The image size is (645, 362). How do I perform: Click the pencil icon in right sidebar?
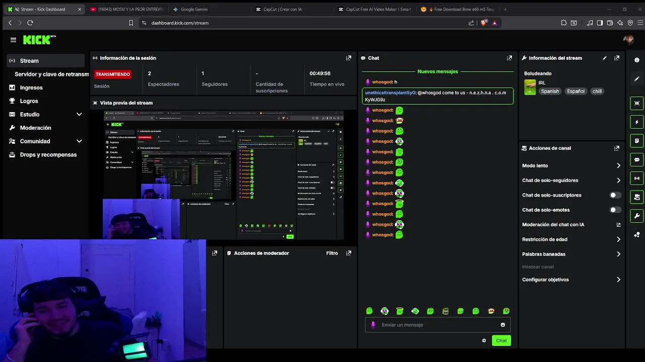(637, 79)
